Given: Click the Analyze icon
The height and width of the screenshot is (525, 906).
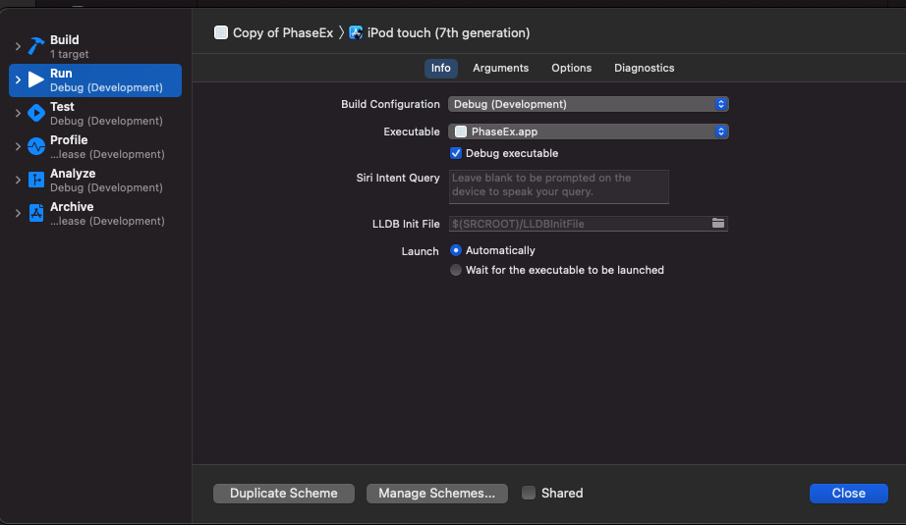Looking at the screenshot, I should (x=35, y=180).
